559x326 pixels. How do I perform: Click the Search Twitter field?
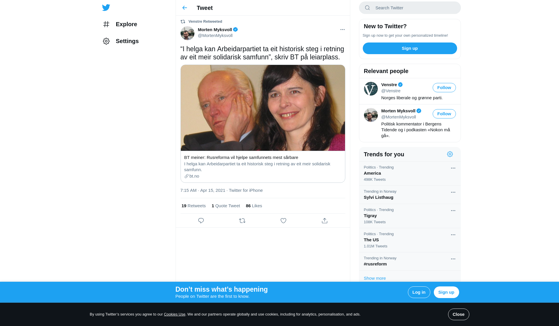point(410,8)
